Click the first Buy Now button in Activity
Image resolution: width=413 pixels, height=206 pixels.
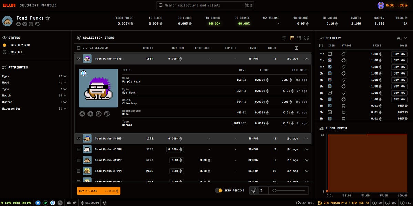pyautogui.click(x=399, y=54)
